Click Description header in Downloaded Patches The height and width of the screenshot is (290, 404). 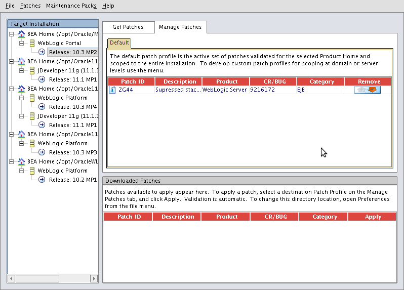pos(177,217)
